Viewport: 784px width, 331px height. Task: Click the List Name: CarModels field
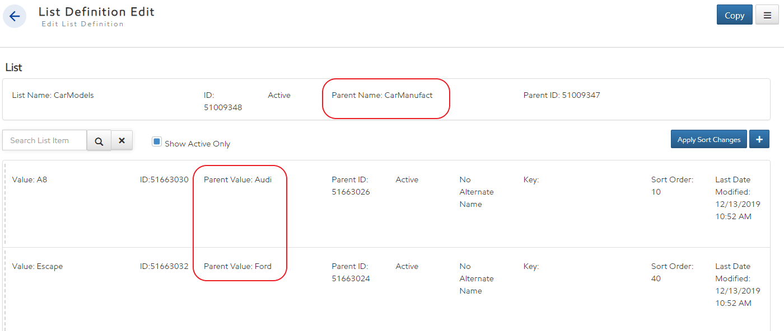[53, 96]
